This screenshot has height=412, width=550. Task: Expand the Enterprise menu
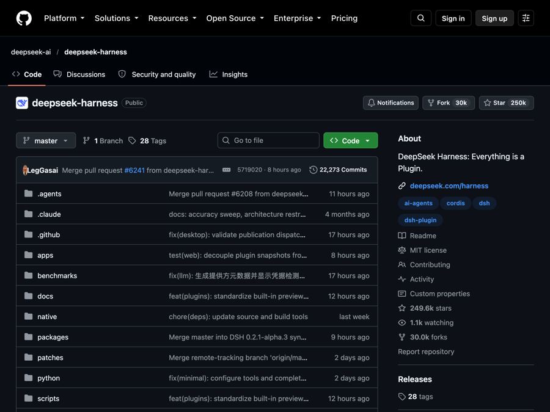click(x=298, y=18)
